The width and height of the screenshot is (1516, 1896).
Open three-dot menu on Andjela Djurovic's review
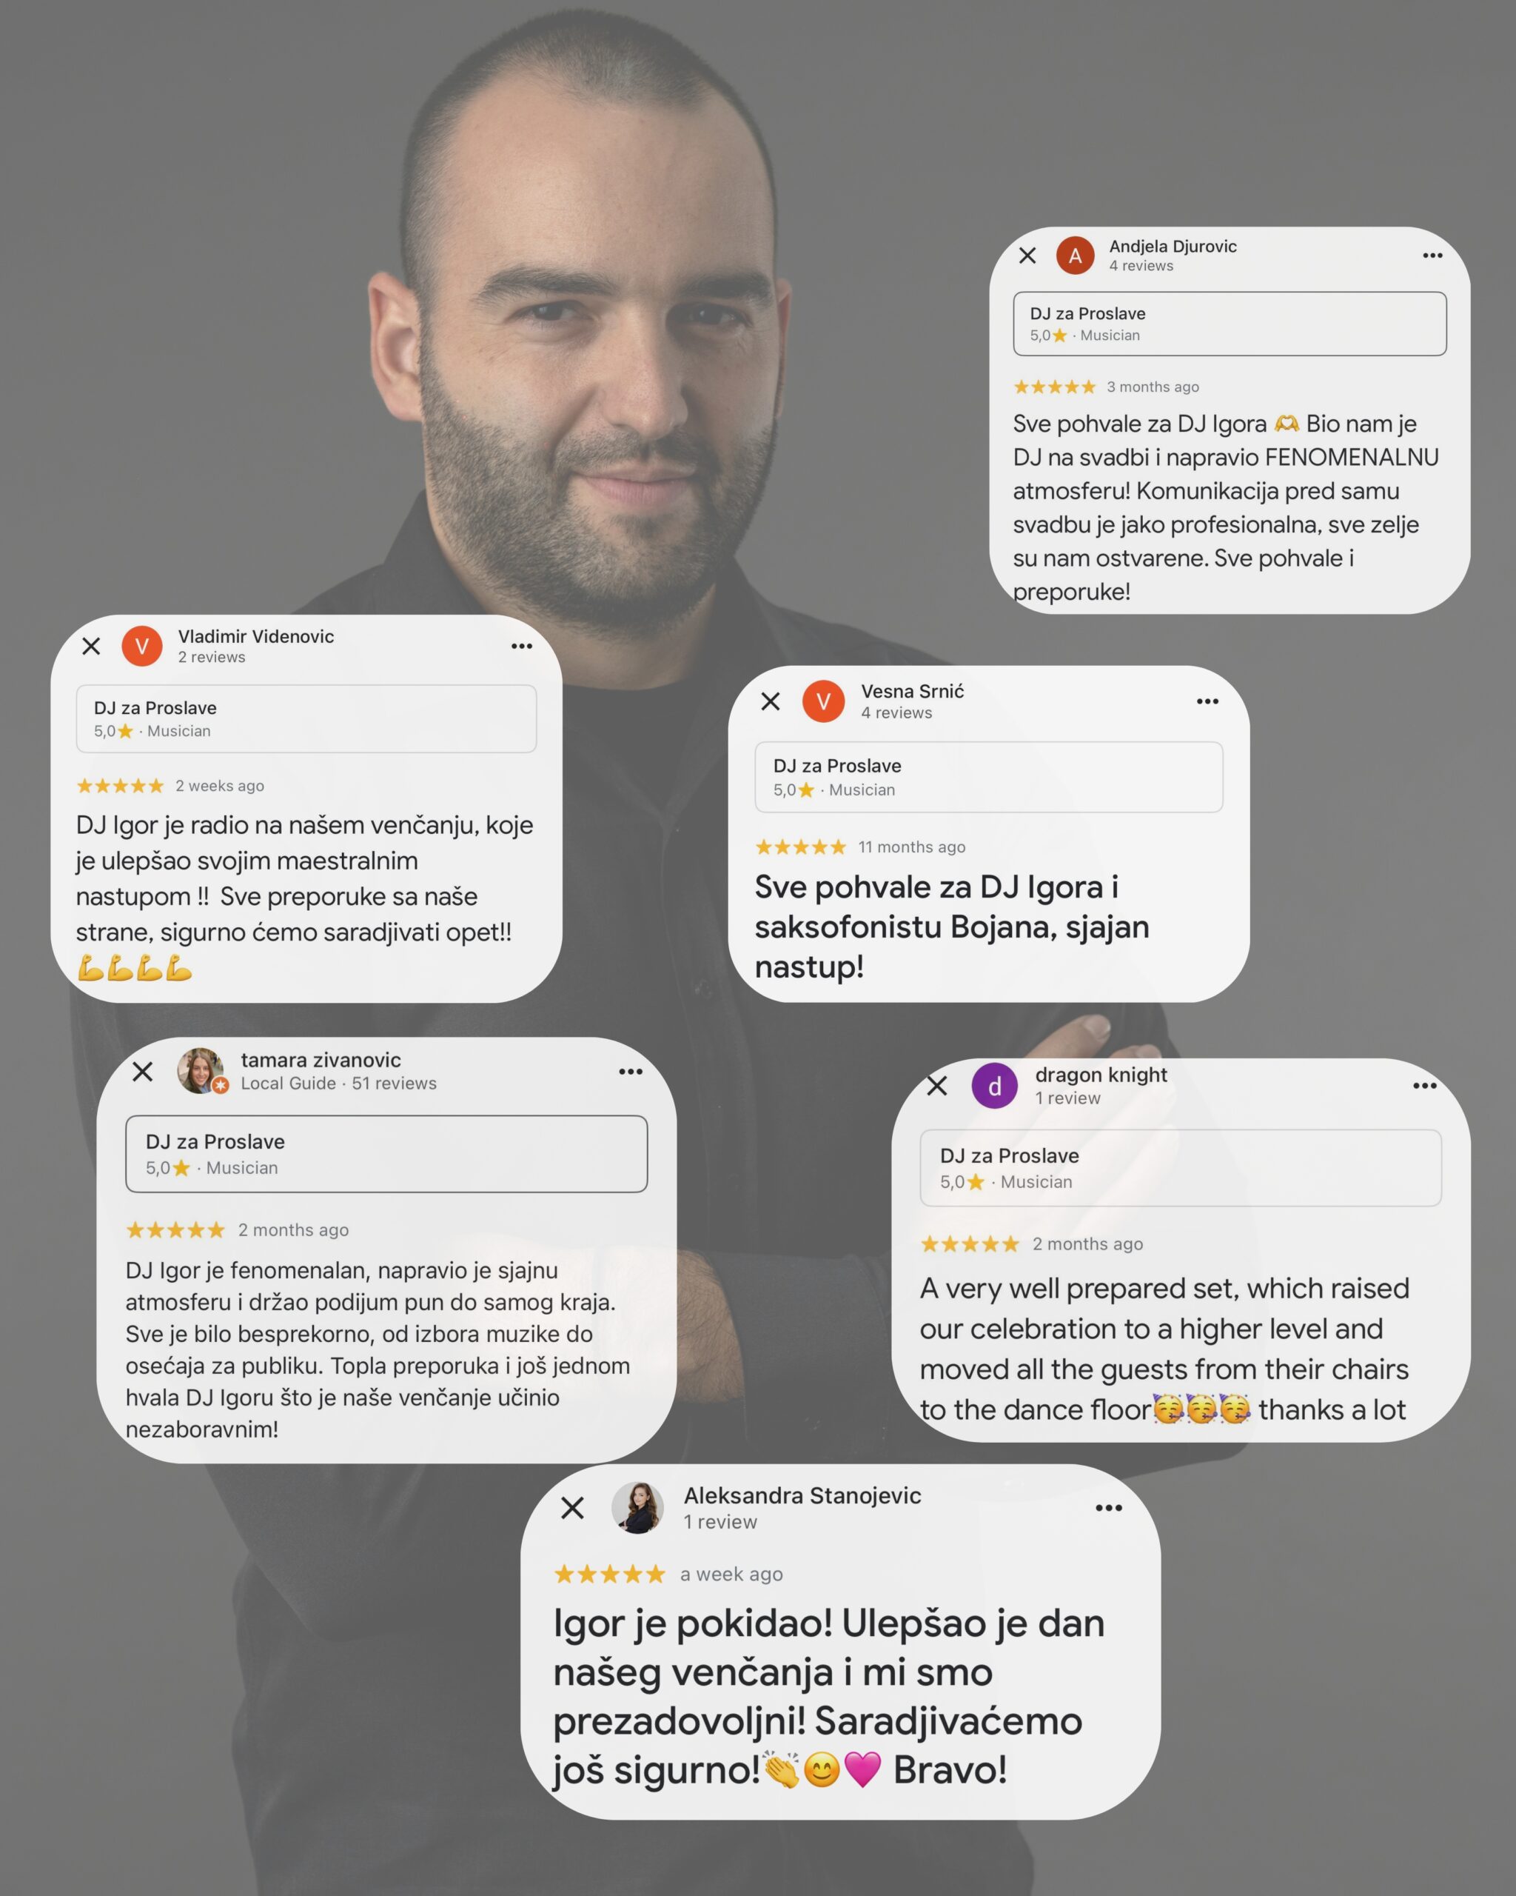click(1432, 255)
